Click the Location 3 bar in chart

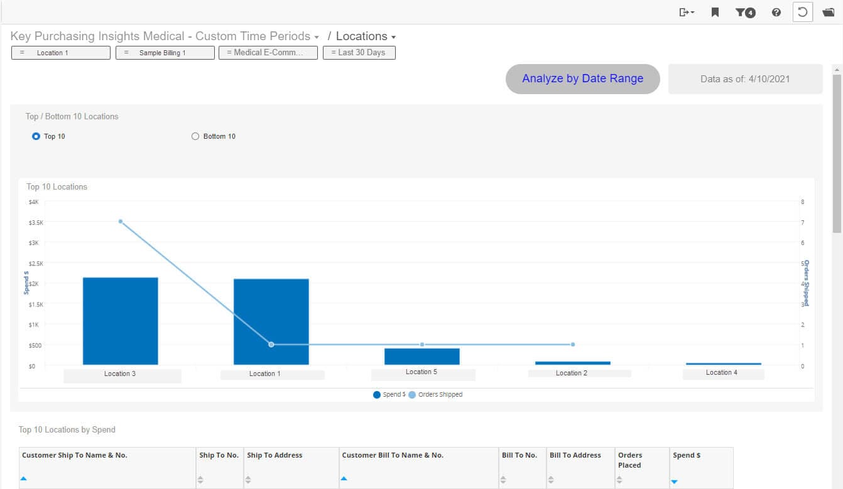tap(120, 321)
